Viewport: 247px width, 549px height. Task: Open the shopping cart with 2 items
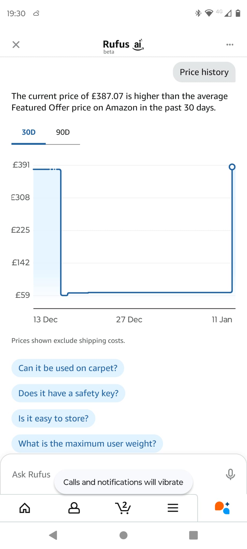(123, 508)
